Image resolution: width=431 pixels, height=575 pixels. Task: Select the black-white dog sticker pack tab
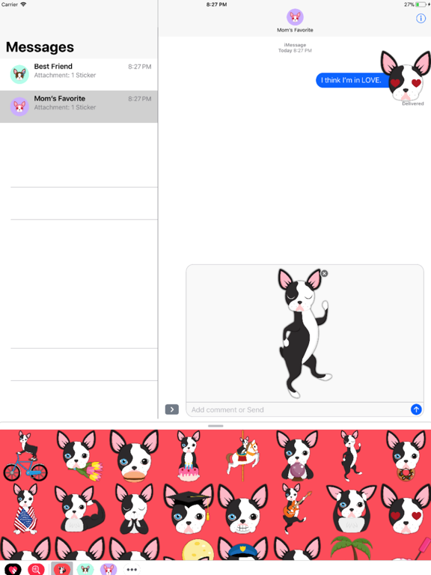click(62, 569)
